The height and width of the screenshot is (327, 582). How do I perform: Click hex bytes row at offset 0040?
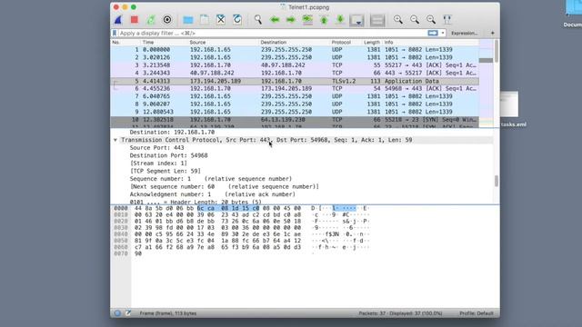pyautogui.click(x=217, y=234)
